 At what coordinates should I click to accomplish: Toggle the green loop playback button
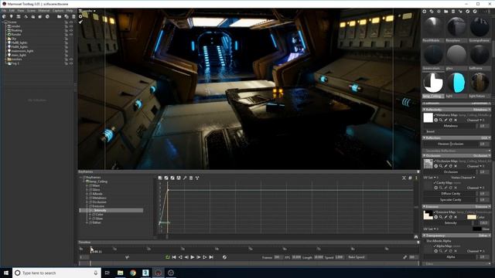(x=168, y=257)
